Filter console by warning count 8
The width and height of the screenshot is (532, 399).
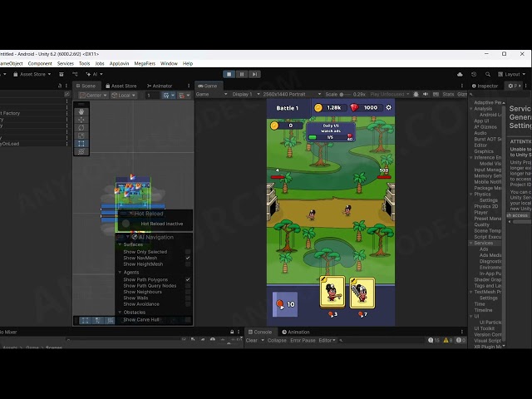coord(448,340)
